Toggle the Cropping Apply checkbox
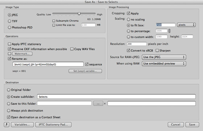This screenshot has height=131, width=203. [128, 13]
